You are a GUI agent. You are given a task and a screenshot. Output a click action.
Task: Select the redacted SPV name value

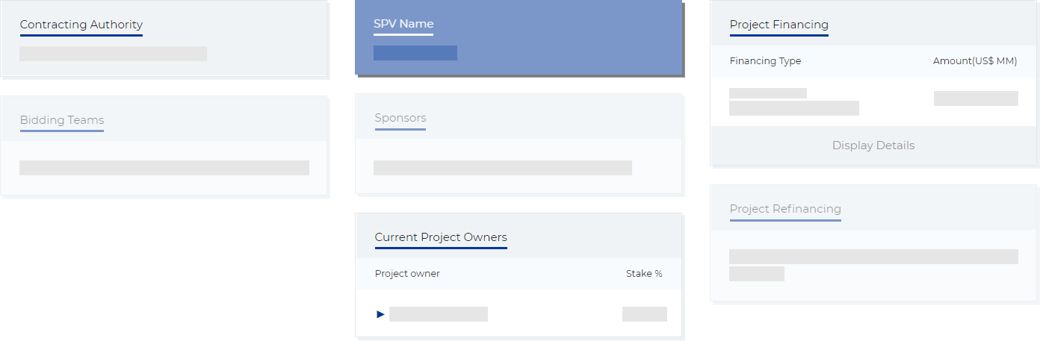[415, 53]
